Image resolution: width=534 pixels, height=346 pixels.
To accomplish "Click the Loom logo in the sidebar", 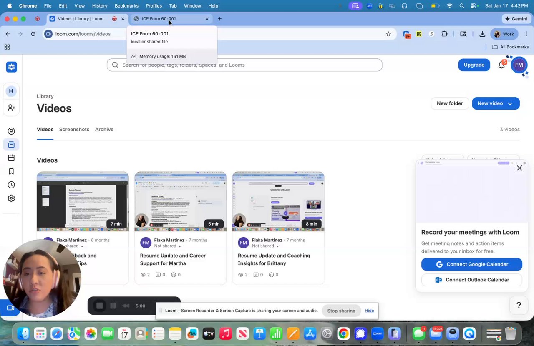I will (11, 67).
